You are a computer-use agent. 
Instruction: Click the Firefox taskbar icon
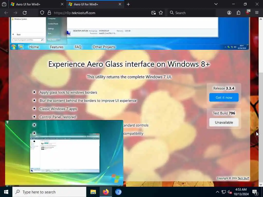click(x=106, y=192)
